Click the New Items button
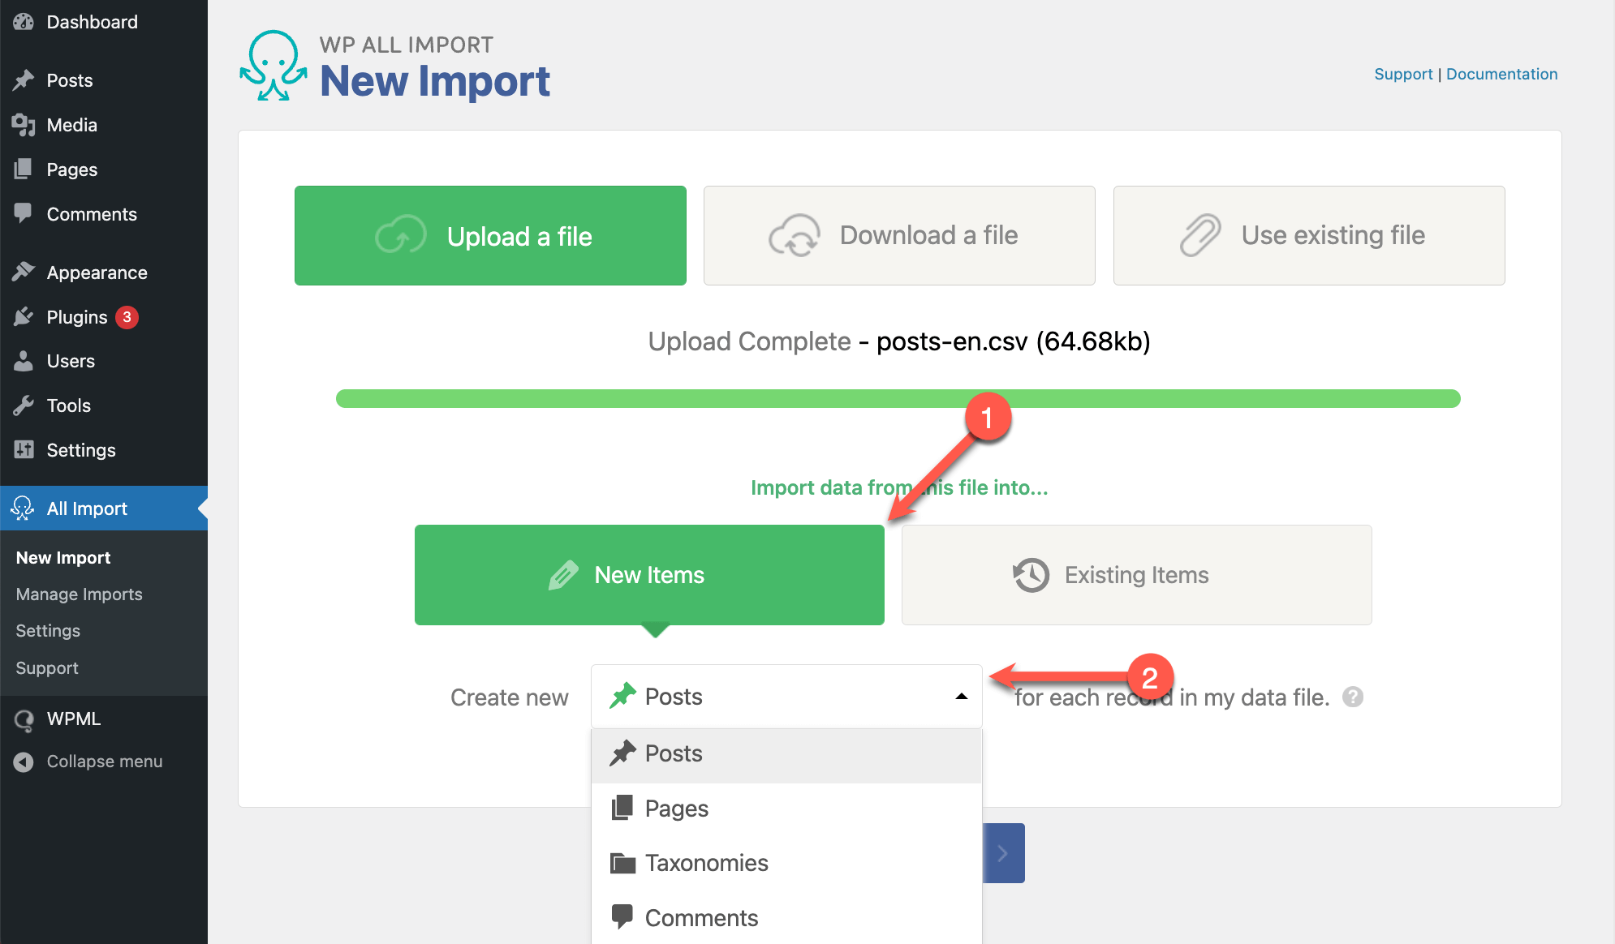The image size is (1615, 944). [x=650, y=574]
